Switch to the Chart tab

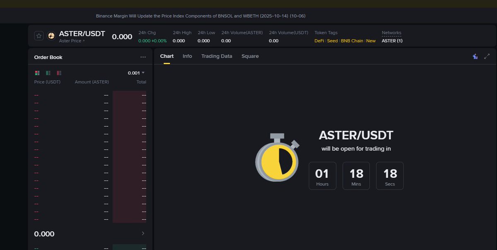(x=167, y=56)
